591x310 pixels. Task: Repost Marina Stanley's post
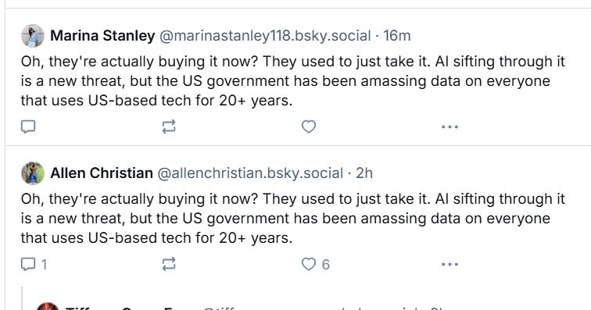(x=169, y=126)
